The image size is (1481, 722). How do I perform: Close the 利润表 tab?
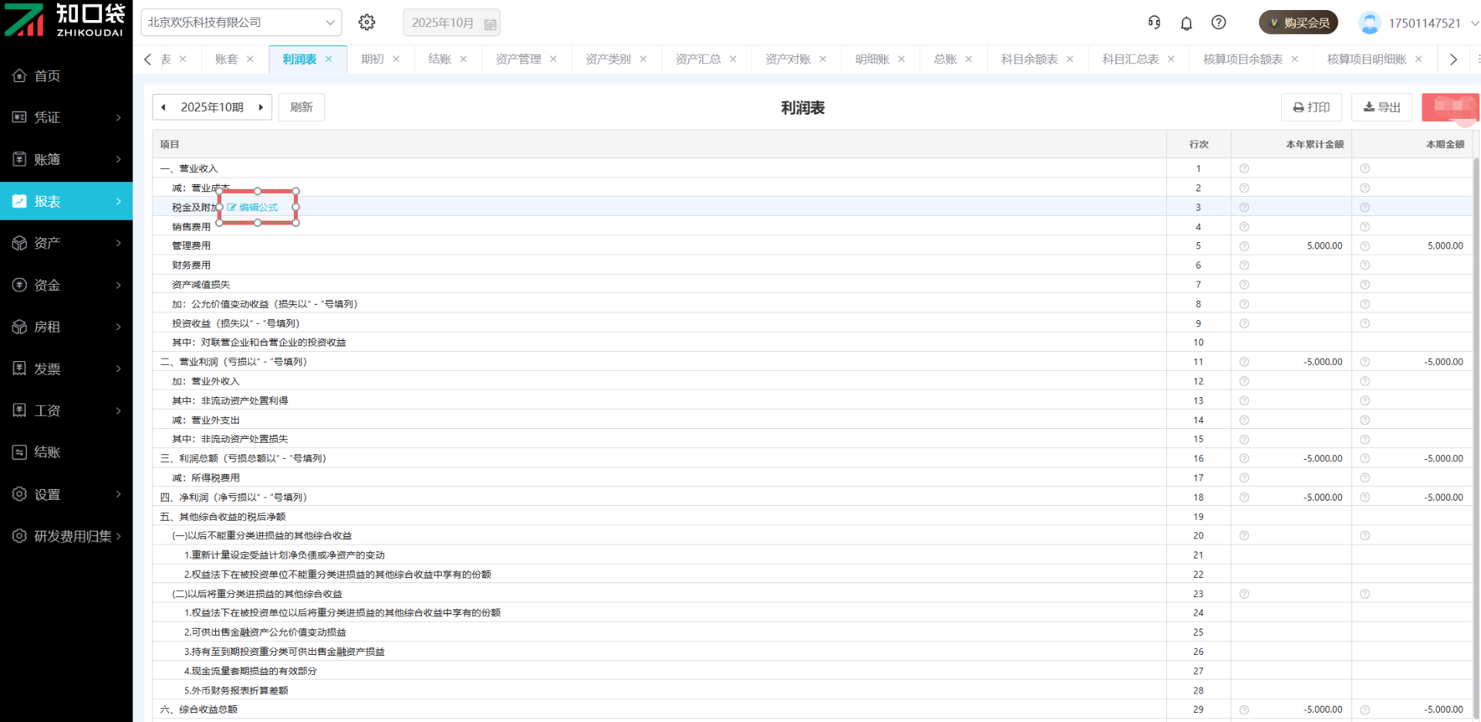pyautogui.click(x=329, y=59)
